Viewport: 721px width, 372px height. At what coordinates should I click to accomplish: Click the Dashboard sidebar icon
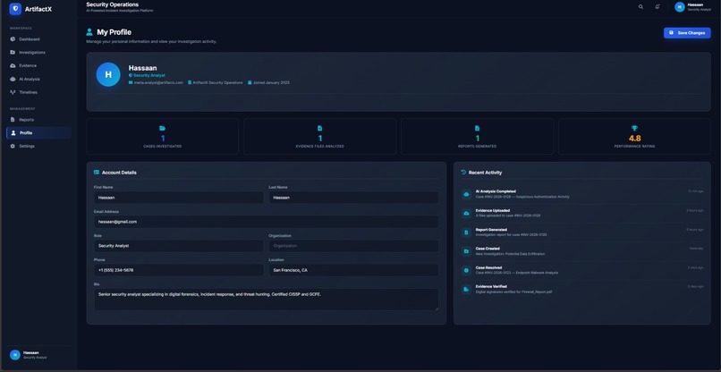point(13,39)
